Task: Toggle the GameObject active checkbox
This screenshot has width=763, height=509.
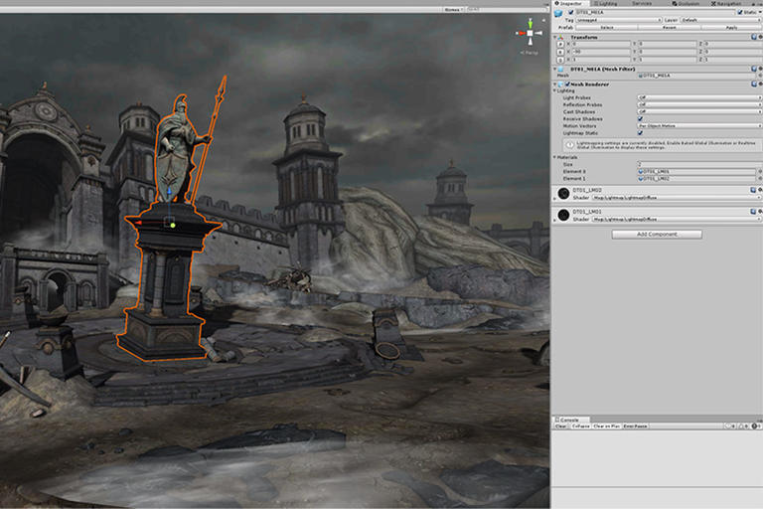Action: [x=571, y=12]
